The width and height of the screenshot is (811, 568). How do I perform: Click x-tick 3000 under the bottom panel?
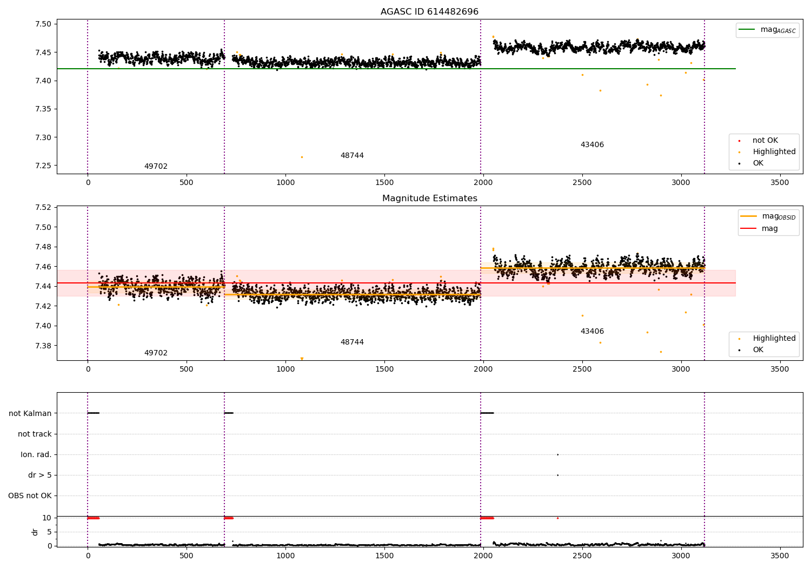(x=681, y=556)
